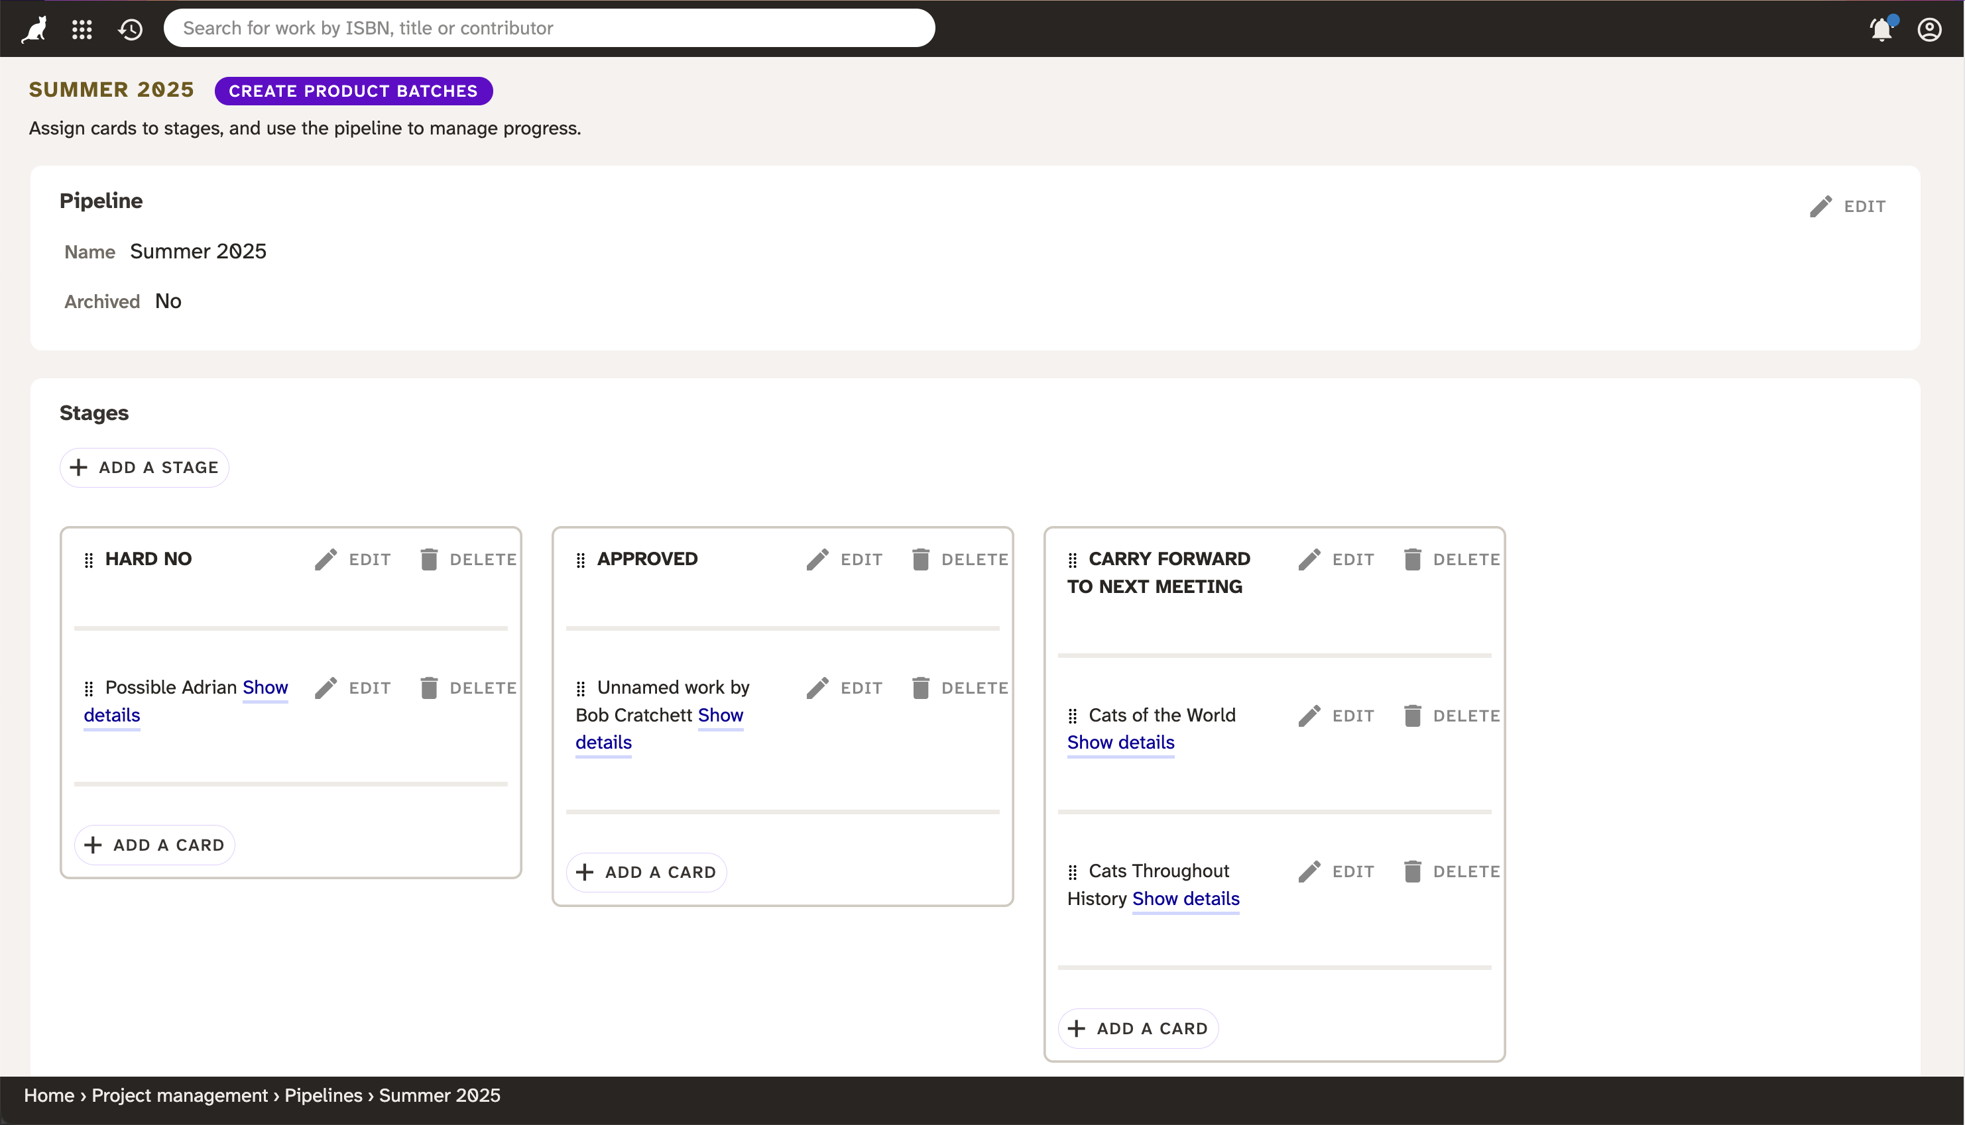This screenshot has height=1125, width=1965.
Task: Click the cat logo home icon
Action: tap(34, 29)
